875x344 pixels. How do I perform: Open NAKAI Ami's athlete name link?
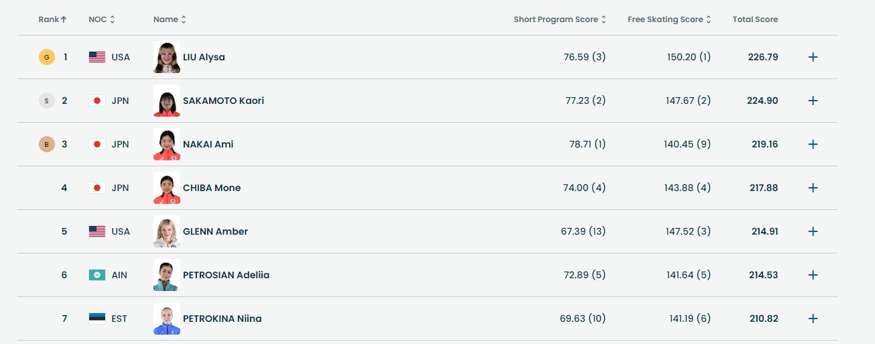pyautogui.click(x=208, y=144)
